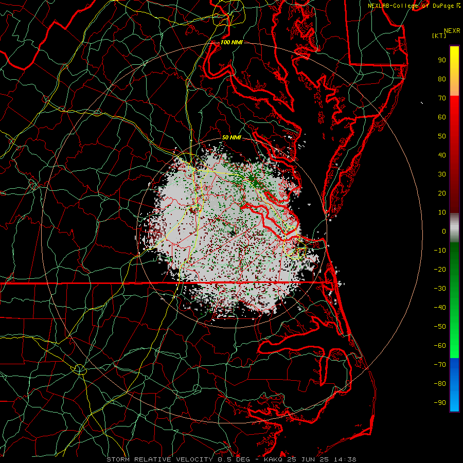Click the KT units label above the scale
Screen dimensions: 463x463
click(x=439, y=35)
